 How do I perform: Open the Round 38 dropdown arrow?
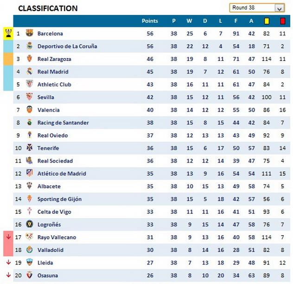click(x=279, y=8)
